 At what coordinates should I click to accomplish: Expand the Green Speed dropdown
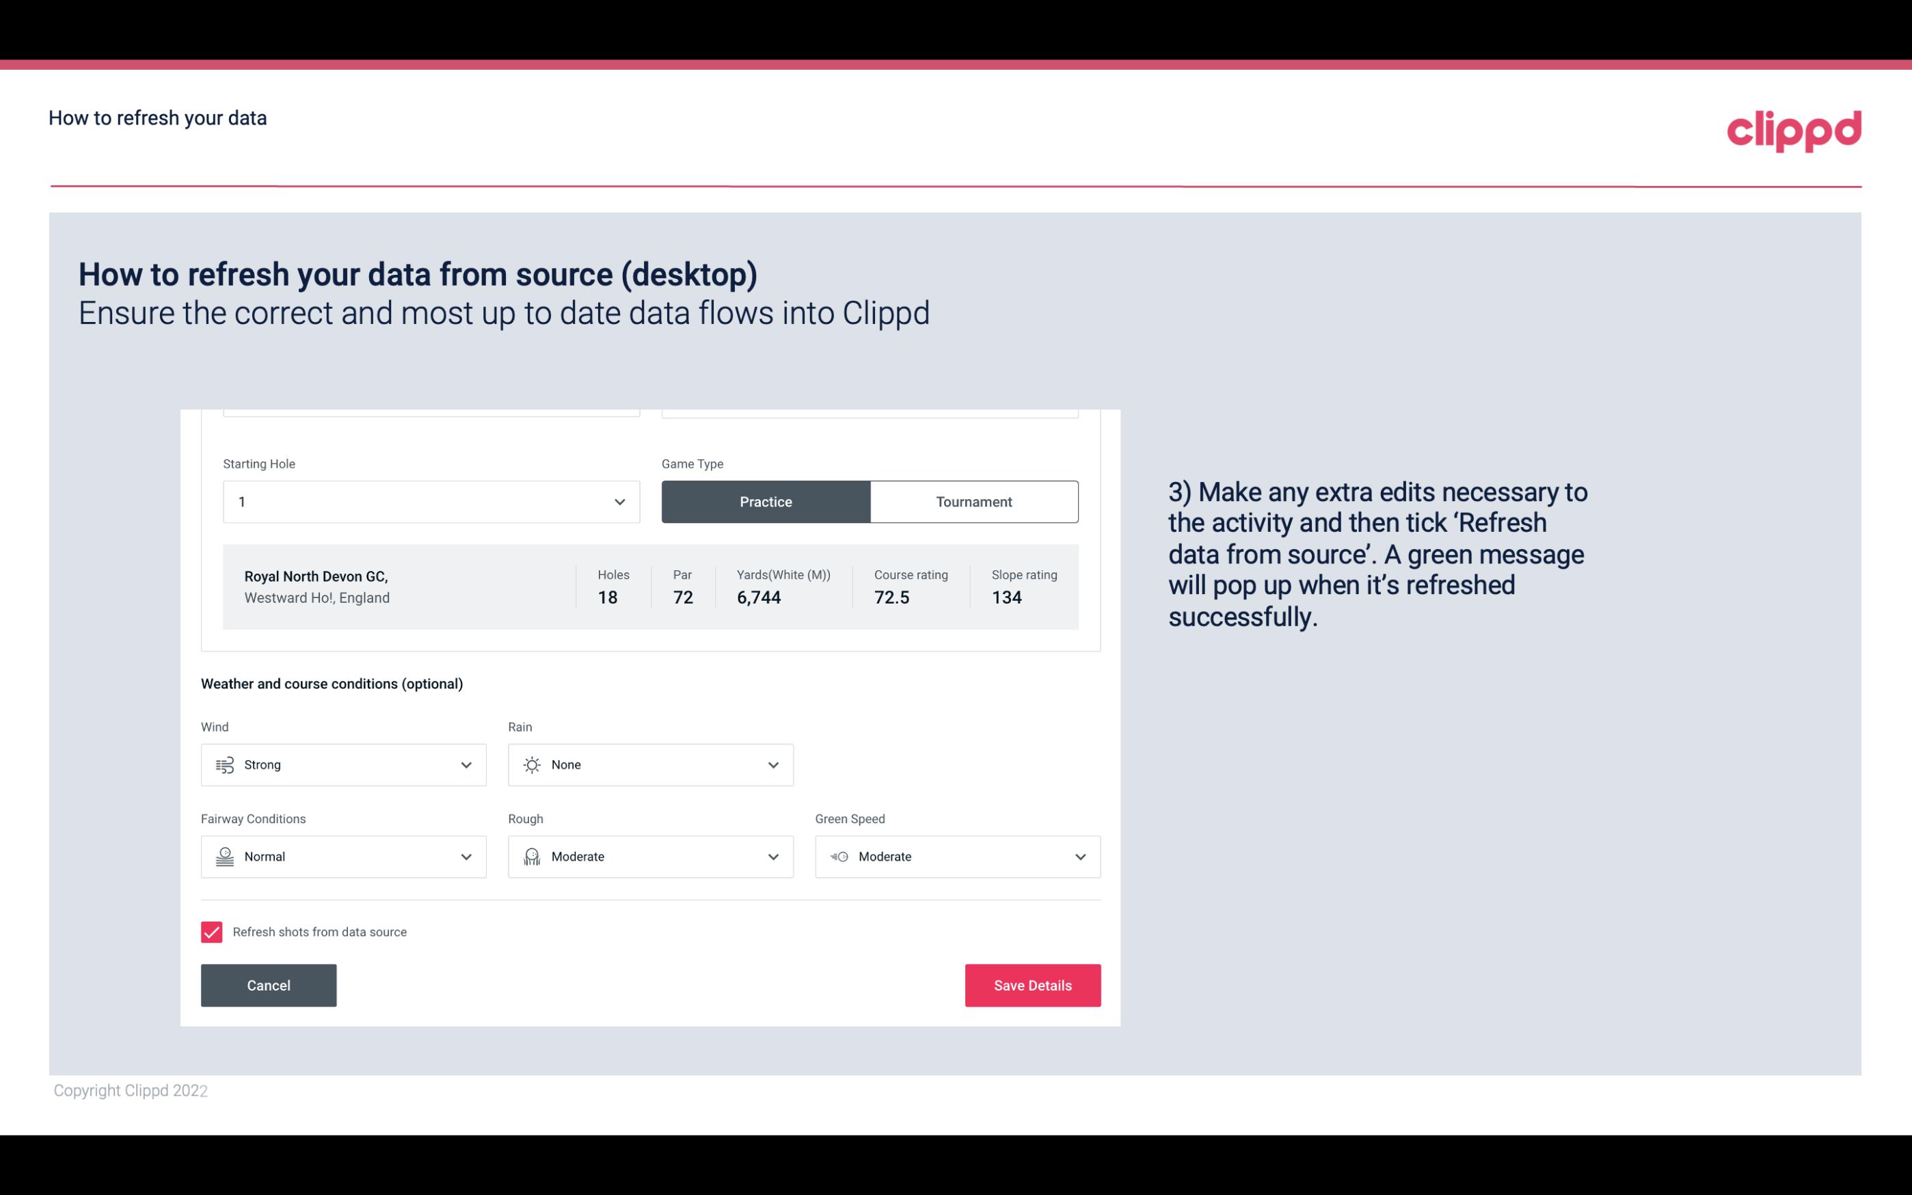[1079, 857]
